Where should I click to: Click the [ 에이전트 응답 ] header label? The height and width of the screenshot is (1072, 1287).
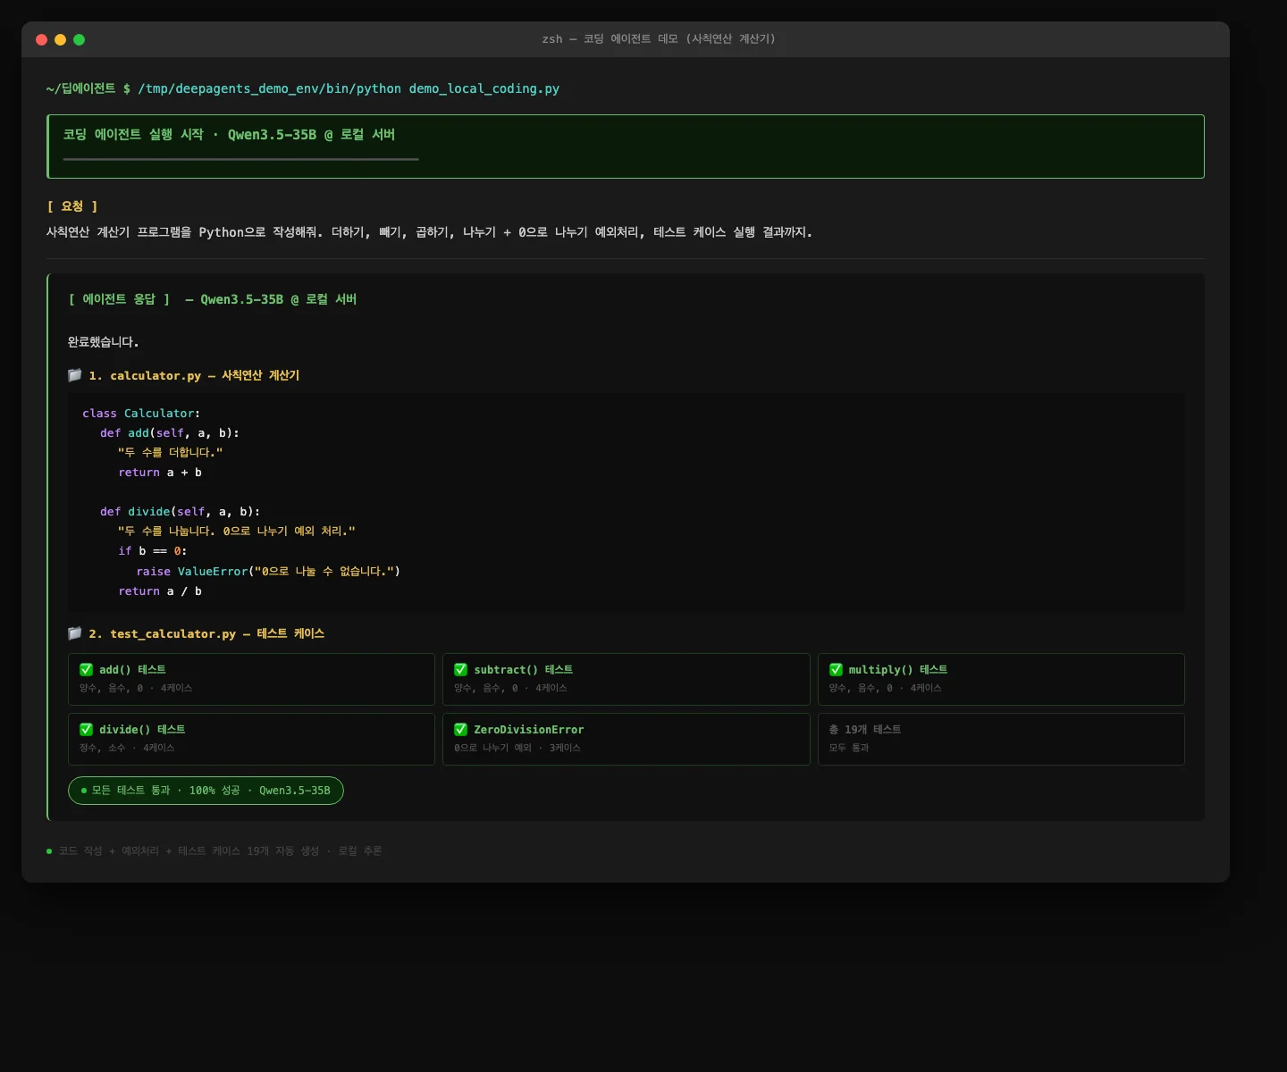point(119,299)
